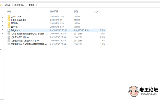160x100 pixels.
Task: Navigate to 新加卷 (D:) in breadcrumb
Action: [19, 5]
